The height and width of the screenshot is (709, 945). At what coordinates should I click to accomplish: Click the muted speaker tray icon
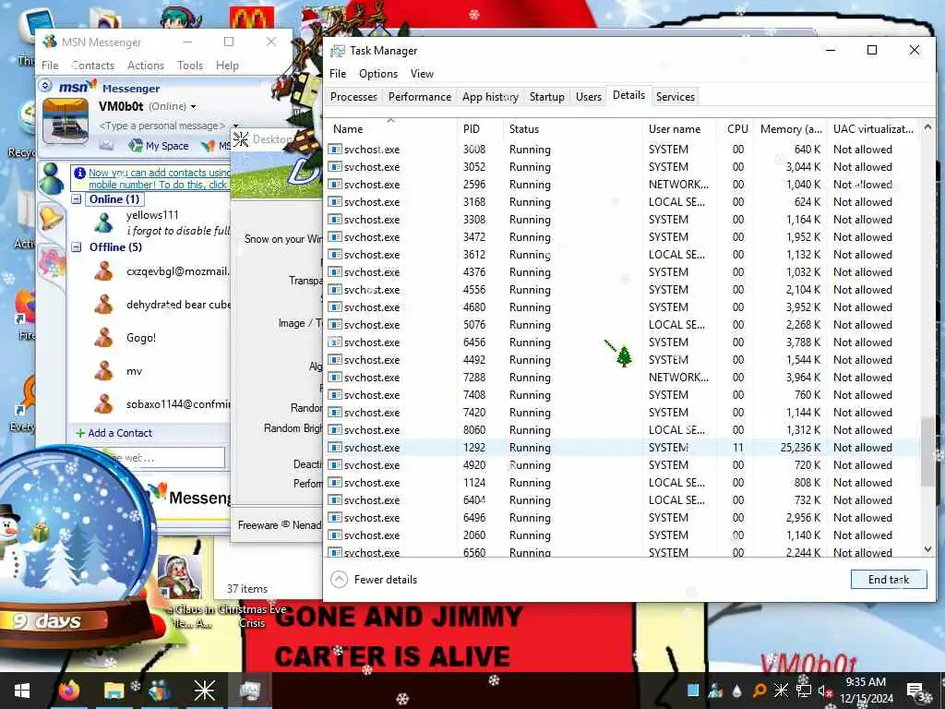click(824, 691)
